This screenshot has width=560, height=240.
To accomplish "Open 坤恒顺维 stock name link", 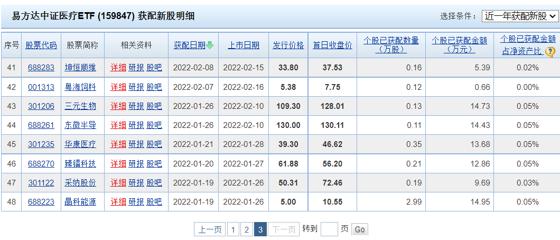I will point(80,68).
